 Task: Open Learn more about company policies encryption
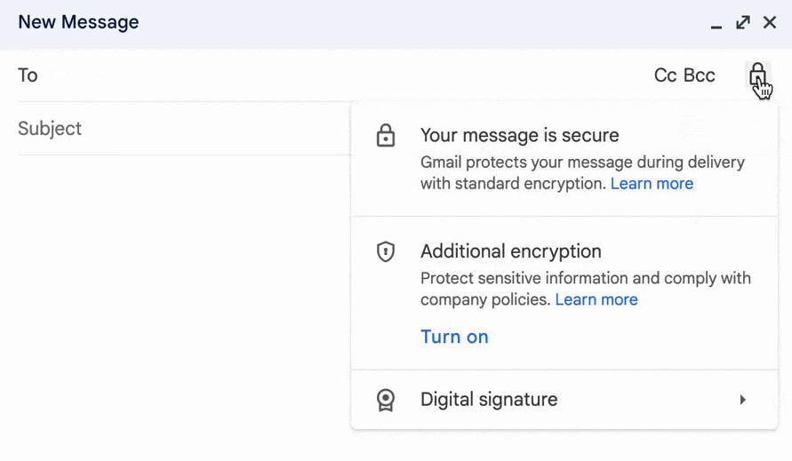click(x=596, y=299)
